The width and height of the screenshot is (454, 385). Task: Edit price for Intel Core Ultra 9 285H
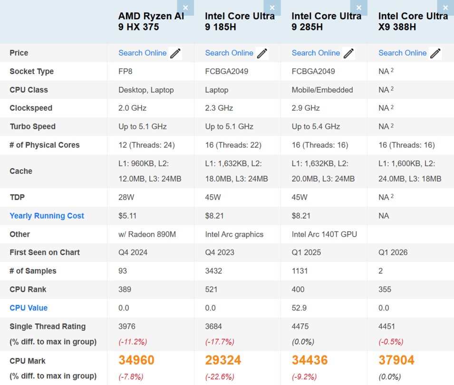tap(348, 53)
